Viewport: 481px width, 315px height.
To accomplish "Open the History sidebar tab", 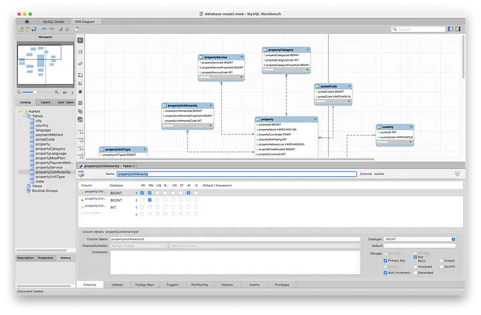I will 65,258.
